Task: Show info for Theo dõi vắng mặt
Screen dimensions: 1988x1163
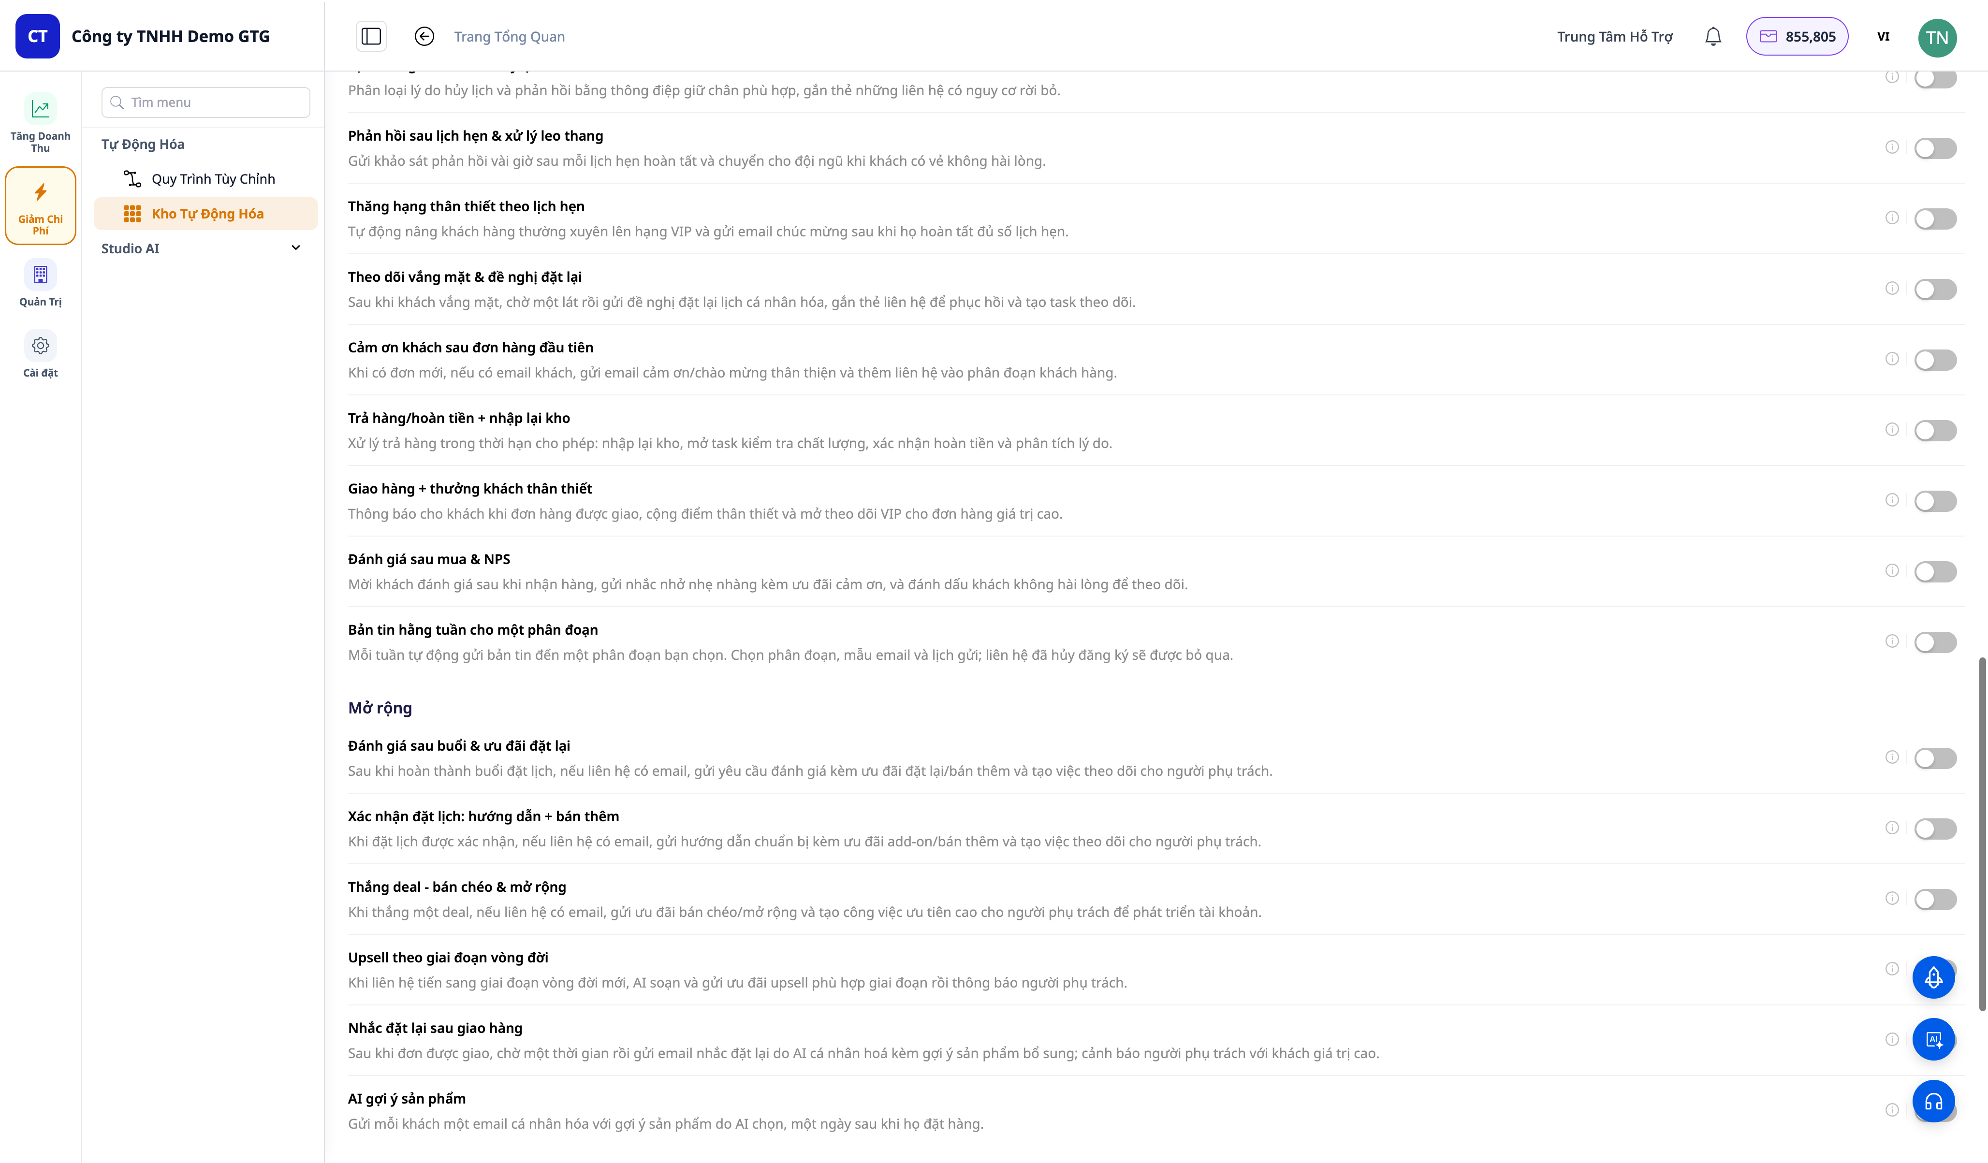Action: click(x=1892, y=289)
